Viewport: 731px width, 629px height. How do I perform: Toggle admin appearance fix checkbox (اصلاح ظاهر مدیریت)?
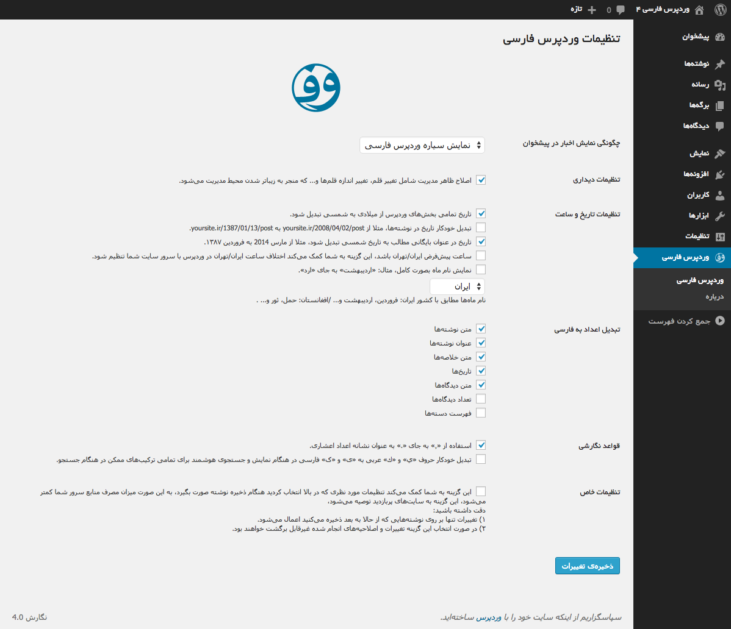coord(481,180)
